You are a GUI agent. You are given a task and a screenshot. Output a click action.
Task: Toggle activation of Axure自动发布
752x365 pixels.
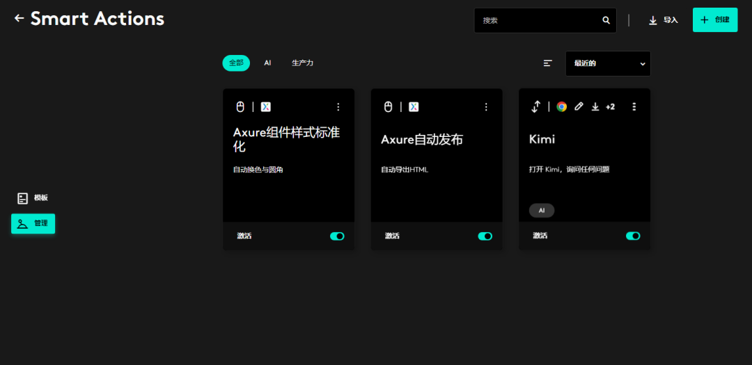[485, 236]
